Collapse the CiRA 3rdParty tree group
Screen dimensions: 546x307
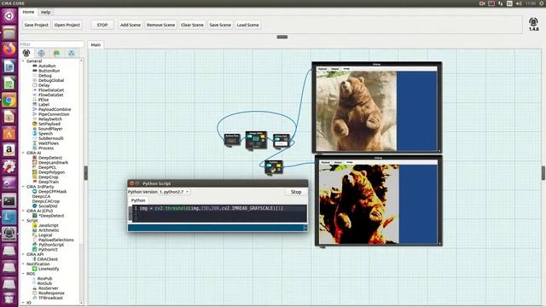(23, 187)
